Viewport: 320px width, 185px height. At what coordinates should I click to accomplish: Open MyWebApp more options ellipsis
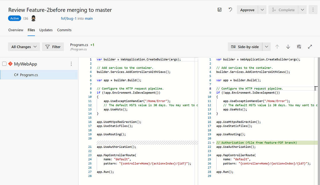point(71,64)
